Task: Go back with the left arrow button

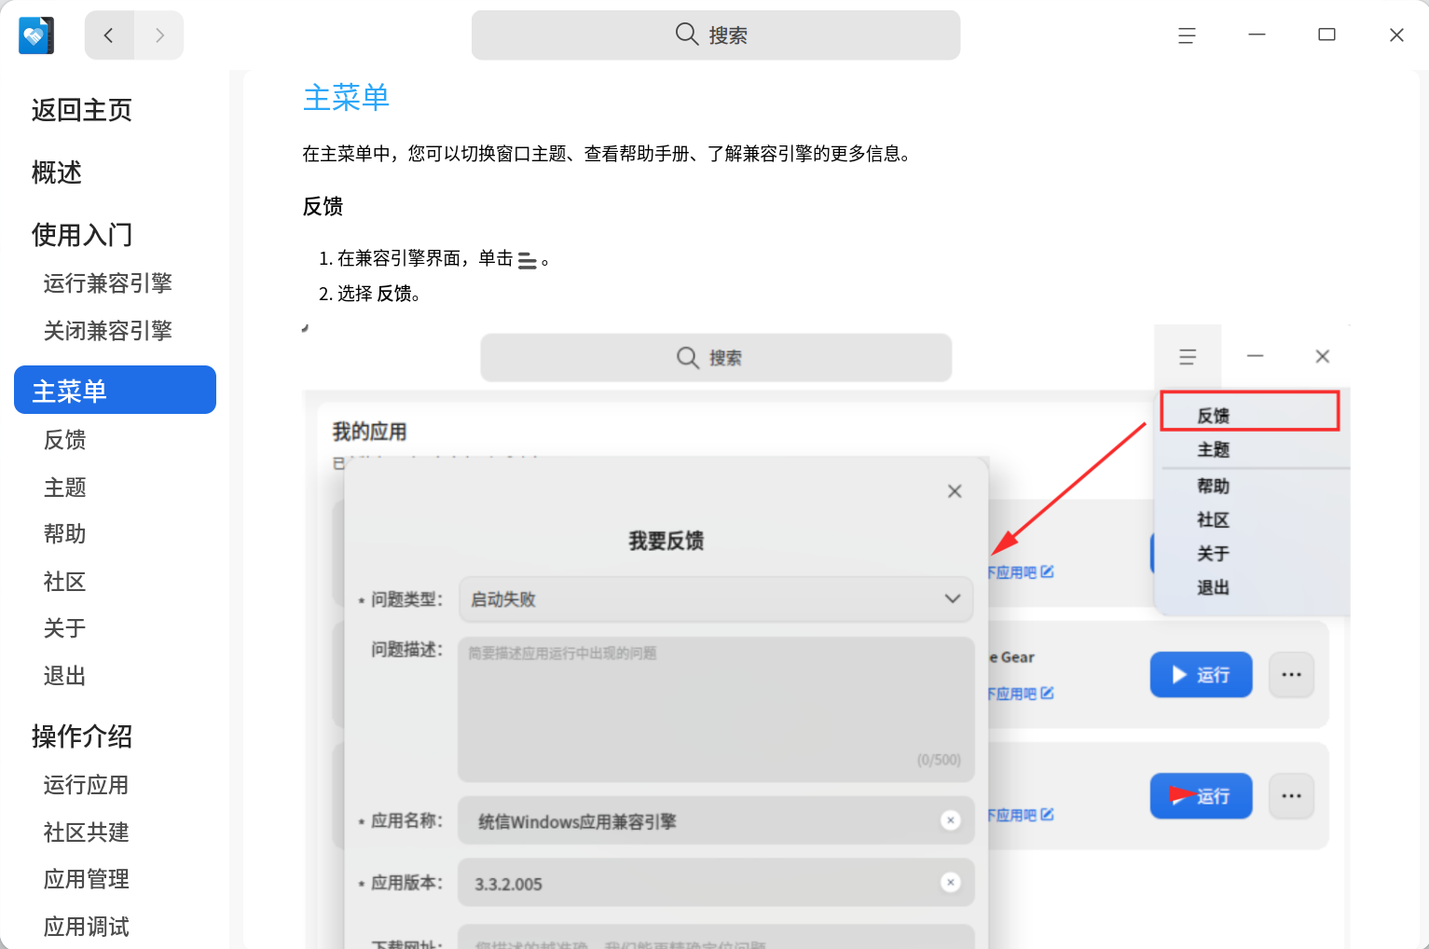Action: click(109, 35)
